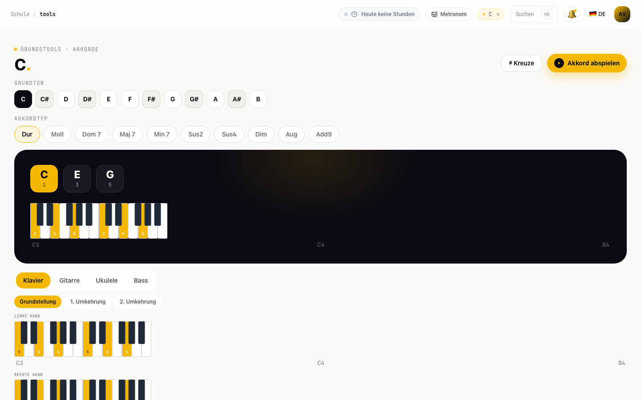This screenshot has width=641, height=400.
Task: Set the root note to B
Action: 258,99
